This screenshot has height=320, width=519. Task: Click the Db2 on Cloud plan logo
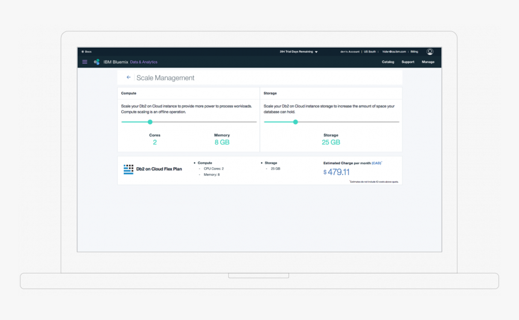(129, 169)
